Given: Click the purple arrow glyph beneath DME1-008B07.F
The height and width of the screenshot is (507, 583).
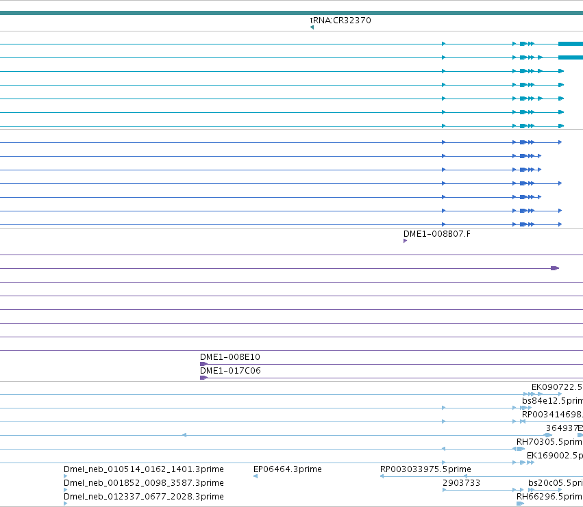Looking at the screenshot, I should [406, 241].
